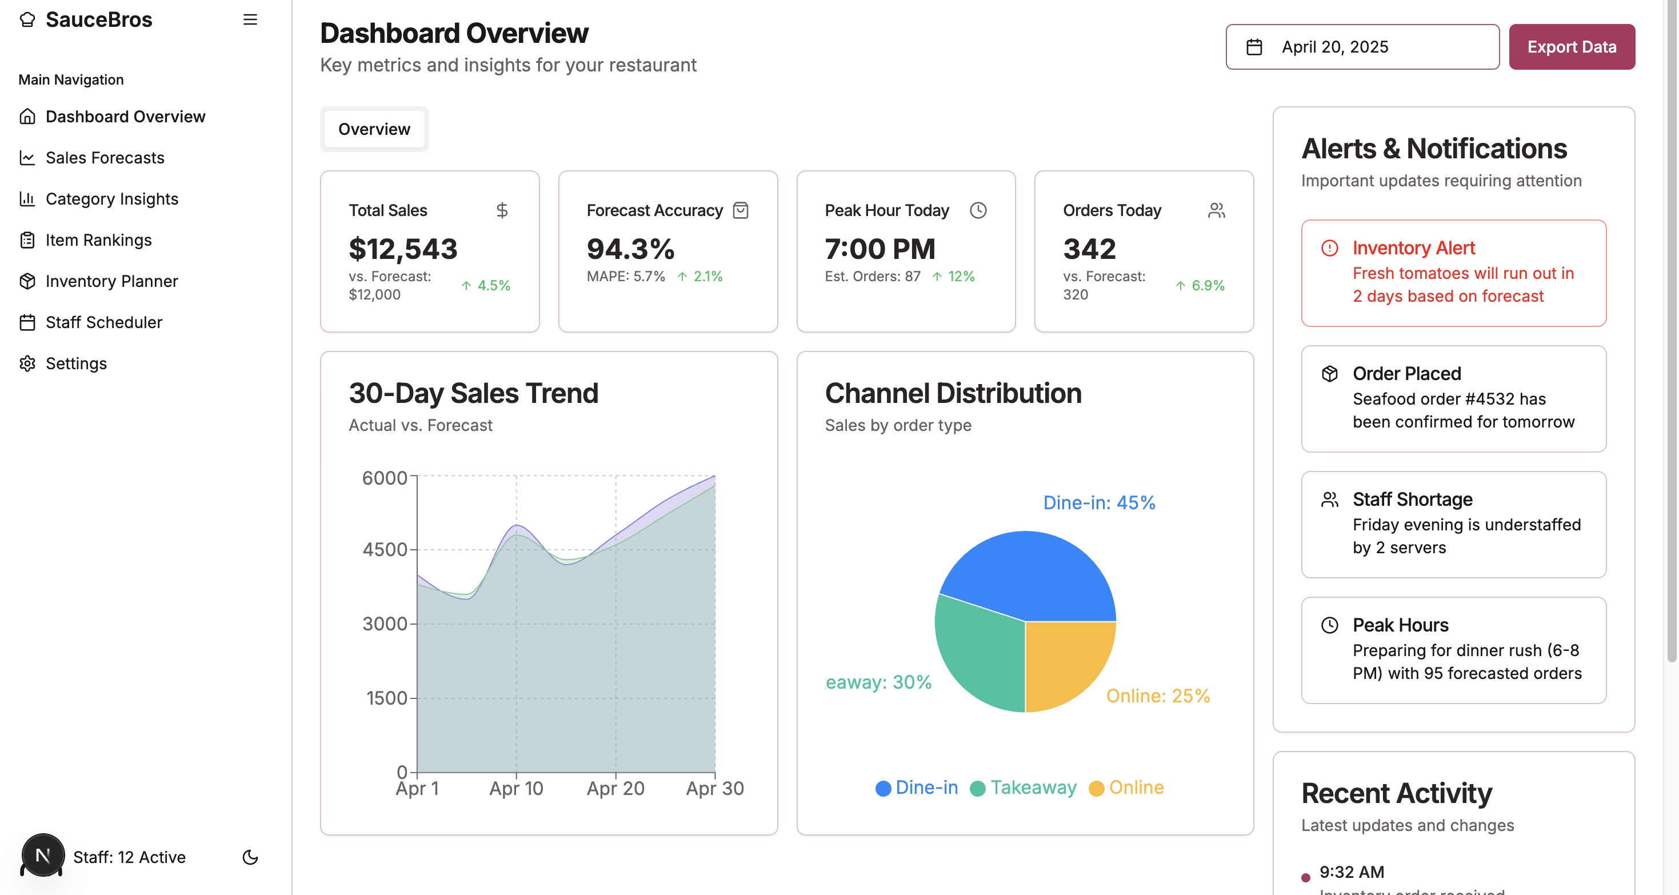This screenshot has width=1679, height=895.
Task: Open the April 20, 2025 date picker
Action: [1362, 47]
